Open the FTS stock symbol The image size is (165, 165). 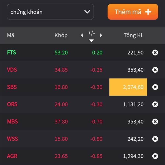pos(12,53)
